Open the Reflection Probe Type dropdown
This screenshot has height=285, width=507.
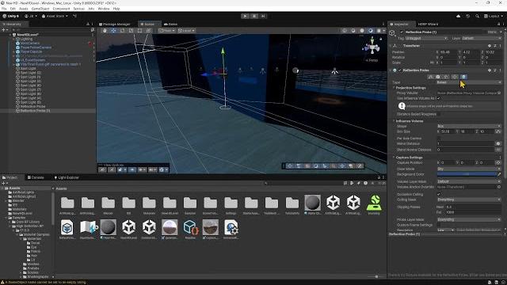469,82
